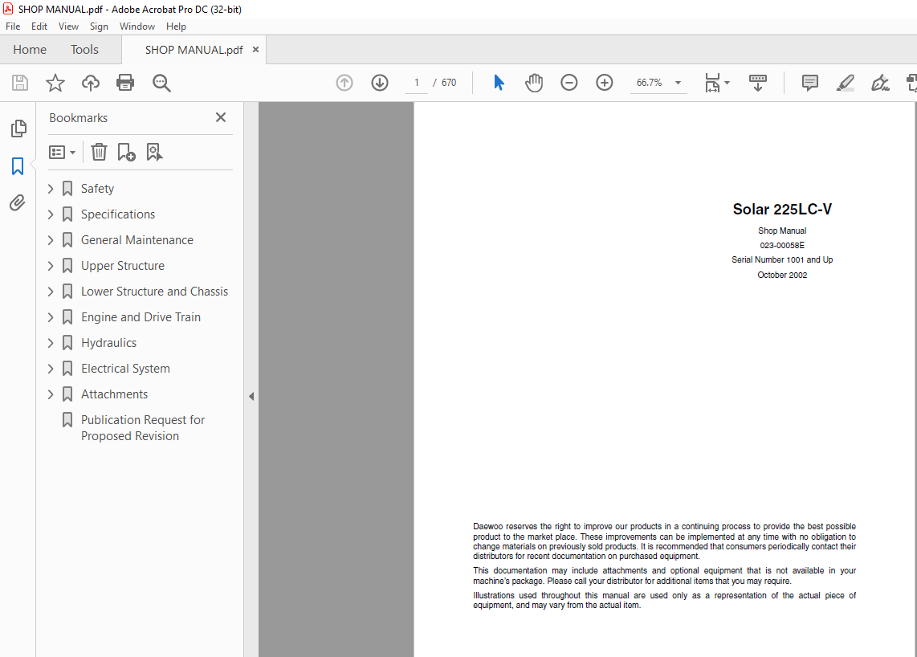This screenshot has width=917, height=657.
Task: Expand the General Maintenance bookmark
Action: point(51,240)
